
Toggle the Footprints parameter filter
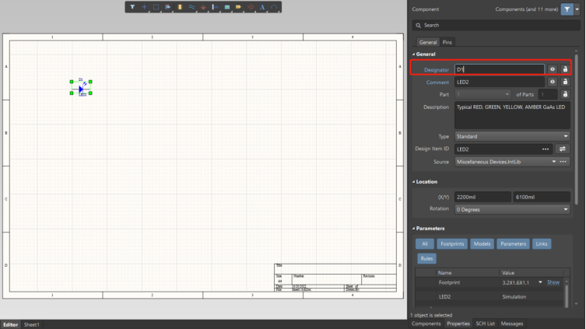(451, 244)
